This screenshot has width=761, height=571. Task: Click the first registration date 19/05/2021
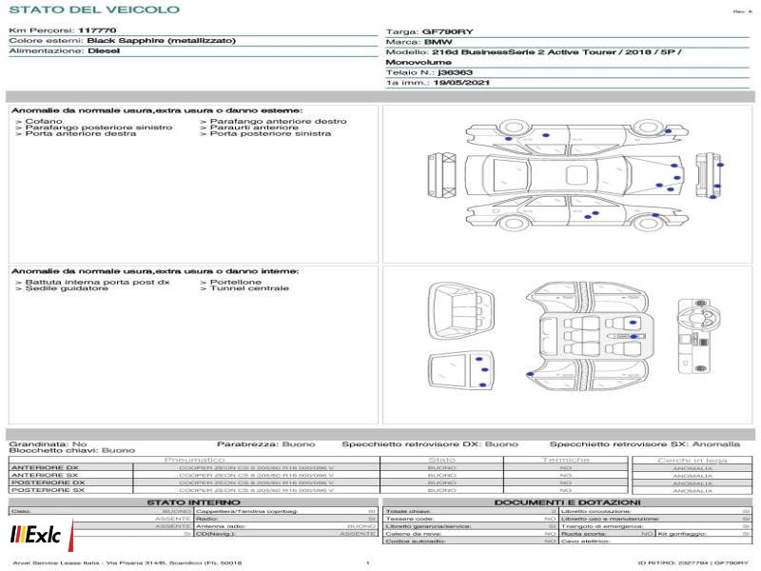pyautogui.click(x=461, y=83)
